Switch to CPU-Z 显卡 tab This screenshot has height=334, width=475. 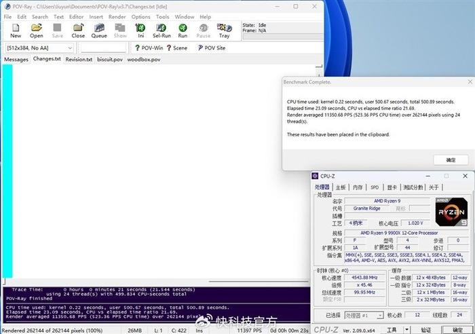click(x=392, y=187)
